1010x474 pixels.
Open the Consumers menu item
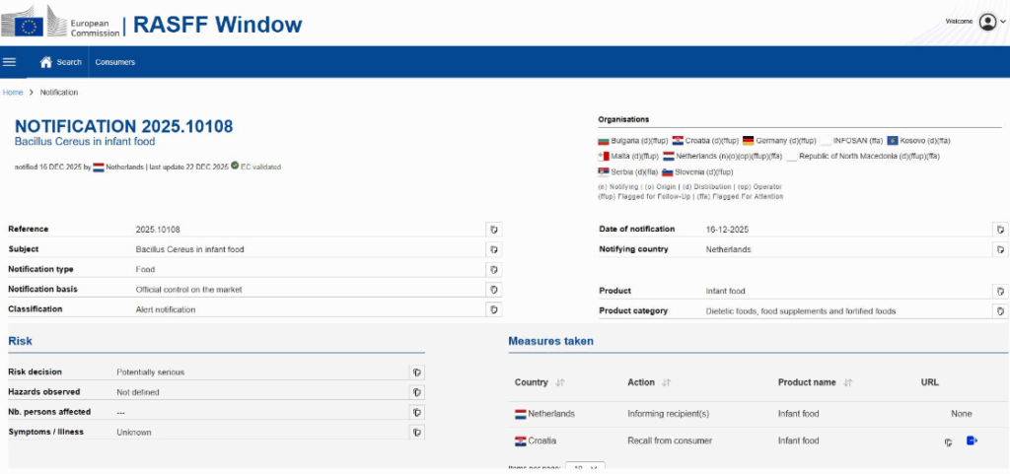[x=115, y=62]
